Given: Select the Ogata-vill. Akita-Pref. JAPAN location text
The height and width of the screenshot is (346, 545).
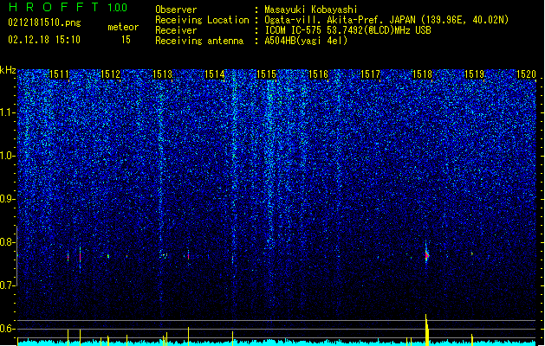Looking at the screenshot, I should [386, 20].
